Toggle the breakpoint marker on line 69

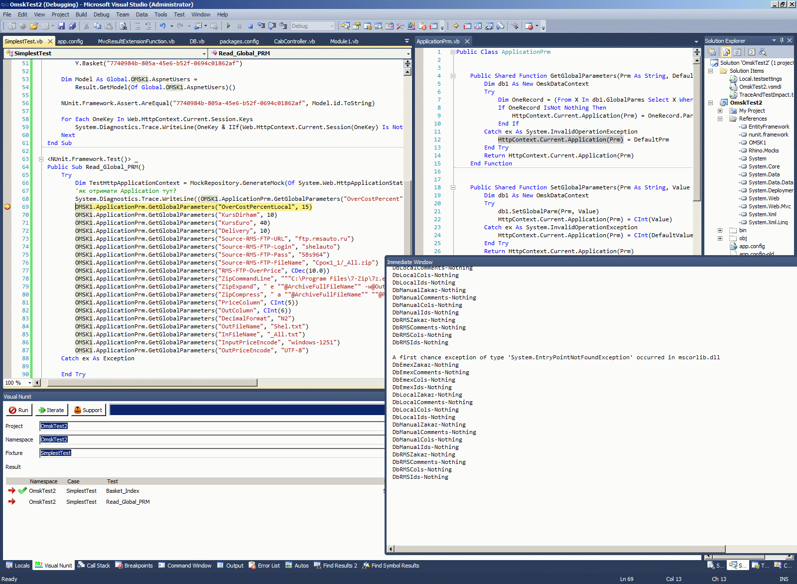coord(7,207)
